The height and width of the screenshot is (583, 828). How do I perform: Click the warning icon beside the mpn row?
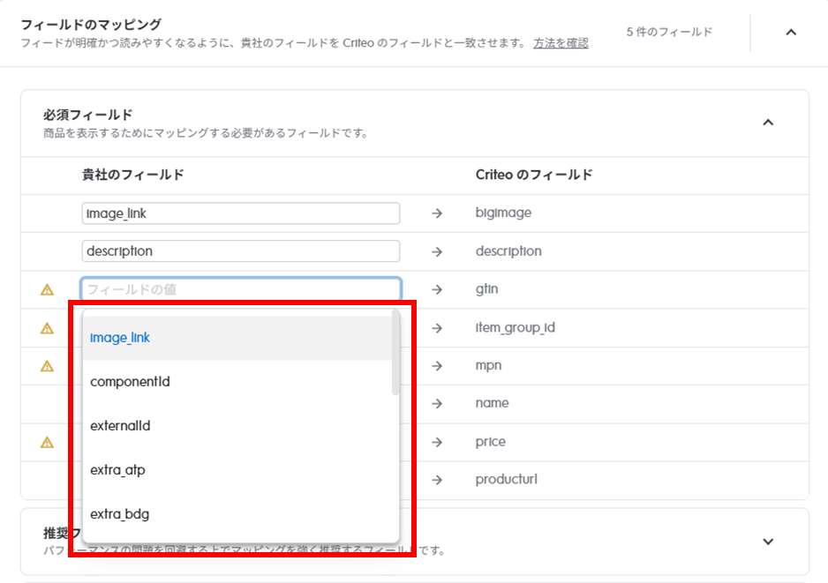point(48,366)
